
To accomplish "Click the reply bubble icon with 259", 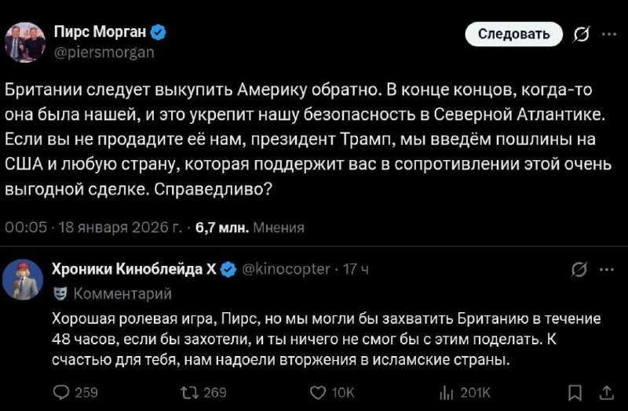I will coord(60,392).
